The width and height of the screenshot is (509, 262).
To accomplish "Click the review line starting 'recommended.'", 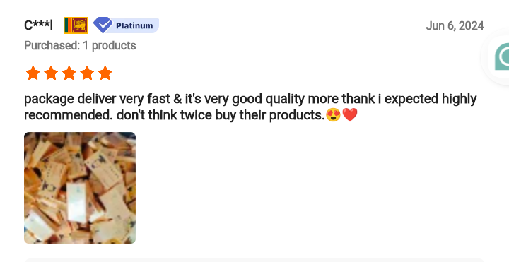I will point(191,115).
